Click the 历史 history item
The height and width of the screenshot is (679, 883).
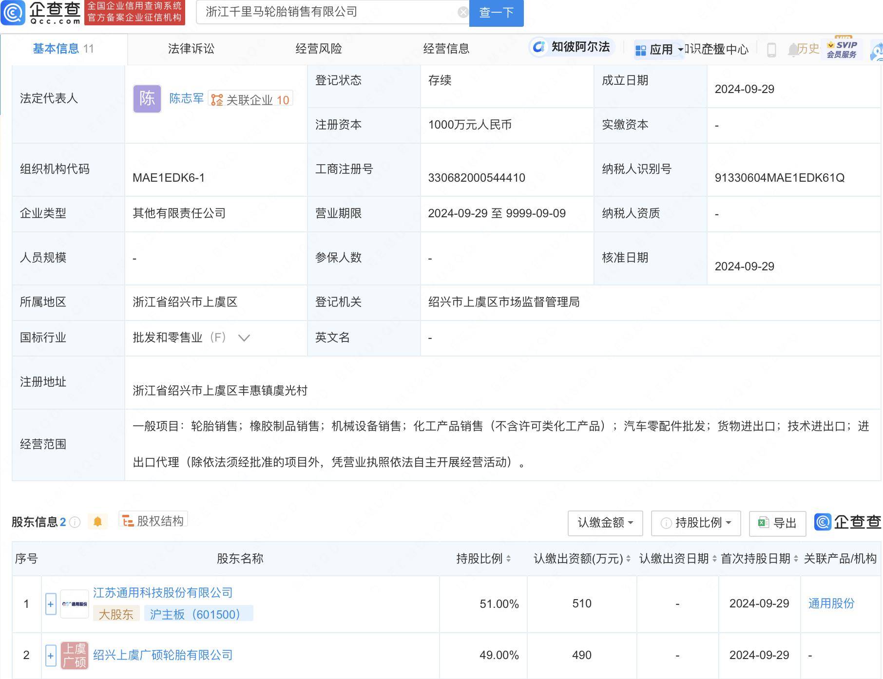click(809, 49)
